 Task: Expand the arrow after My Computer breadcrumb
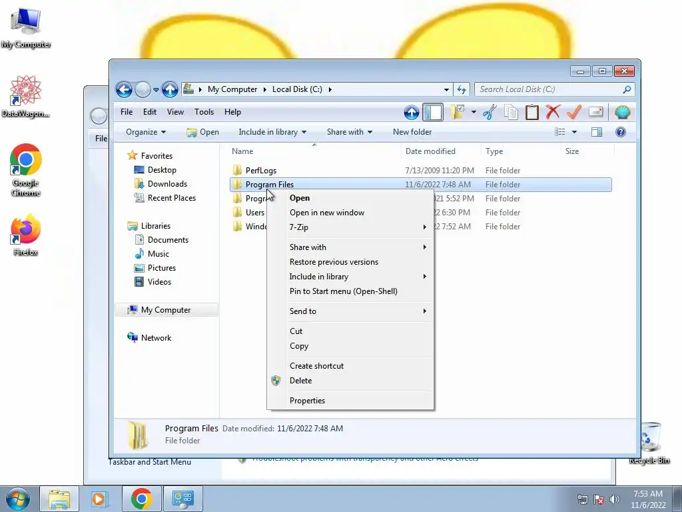coord(264,90)
